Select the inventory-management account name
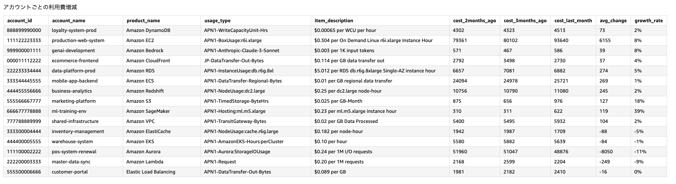The height and width of the screenshot is (184, 676). 78,131
